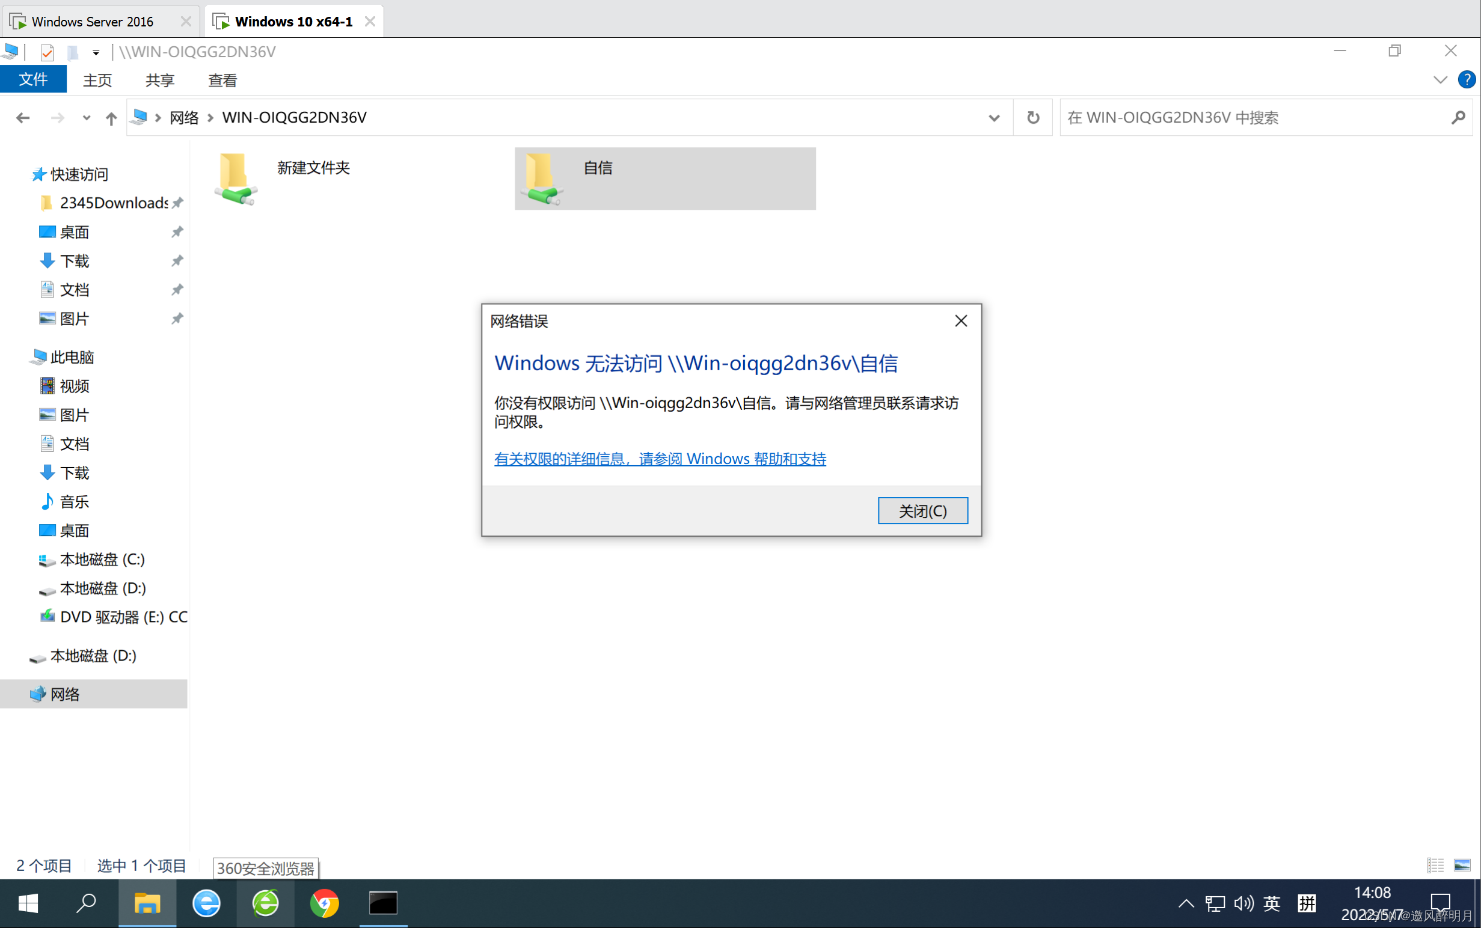Screen dimensions: 1481x928
Task: Toggle the 英 input language indicator
Action: pos(1272,903)
